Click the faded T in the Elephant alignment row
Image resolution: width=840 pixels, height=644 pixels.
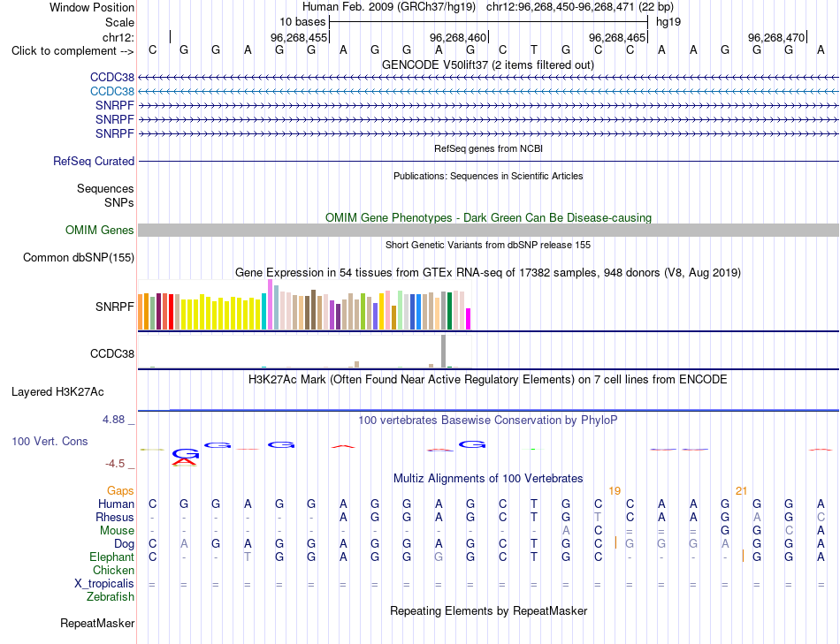[x=248, y=557]
